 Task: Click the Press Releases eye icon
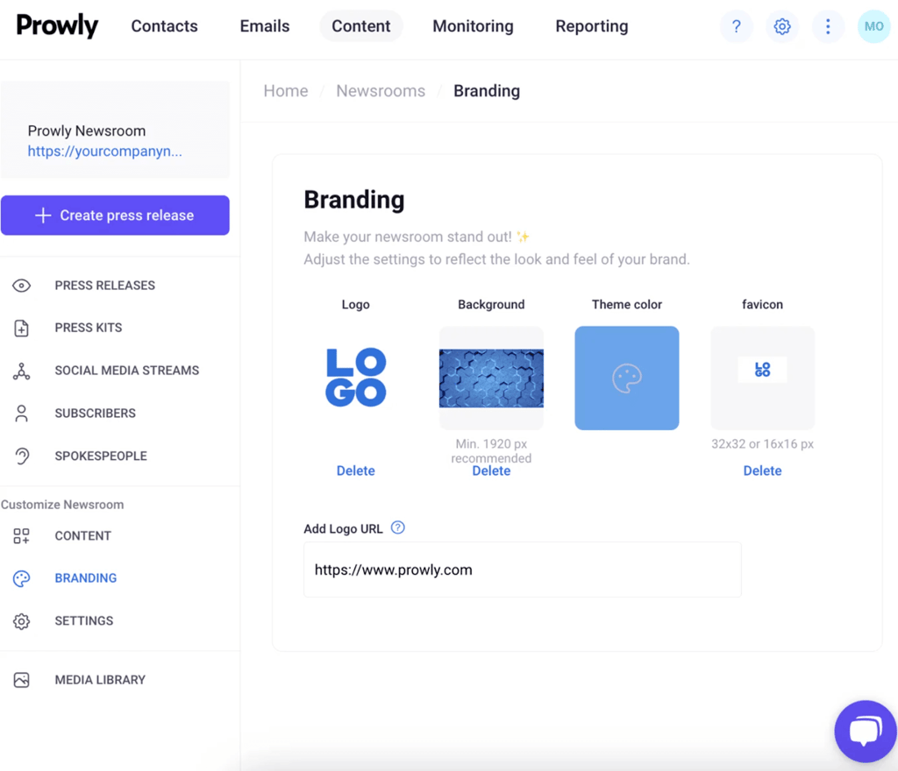tap(22, 286)
